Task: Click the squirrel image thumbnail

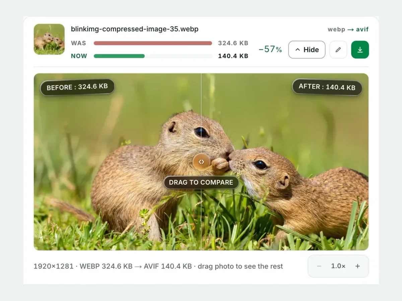Action: pyautogui.click(x=49, y=39)
